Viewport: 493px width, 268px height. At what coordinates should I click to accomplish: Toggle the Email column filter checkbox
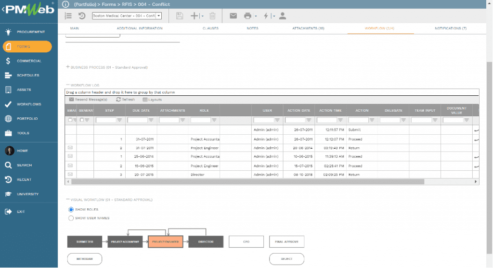coord(70,120)
